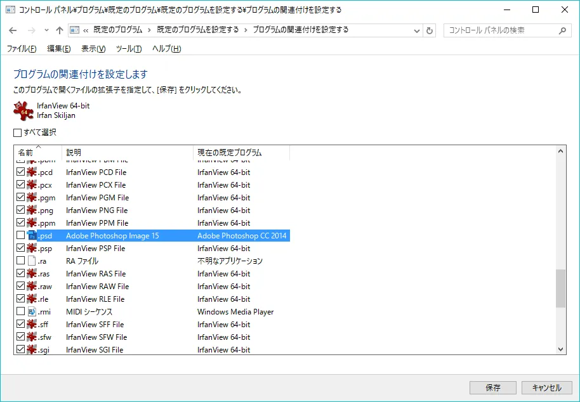Click the 保存 button
580x402 pixels.
coord(492,387)
